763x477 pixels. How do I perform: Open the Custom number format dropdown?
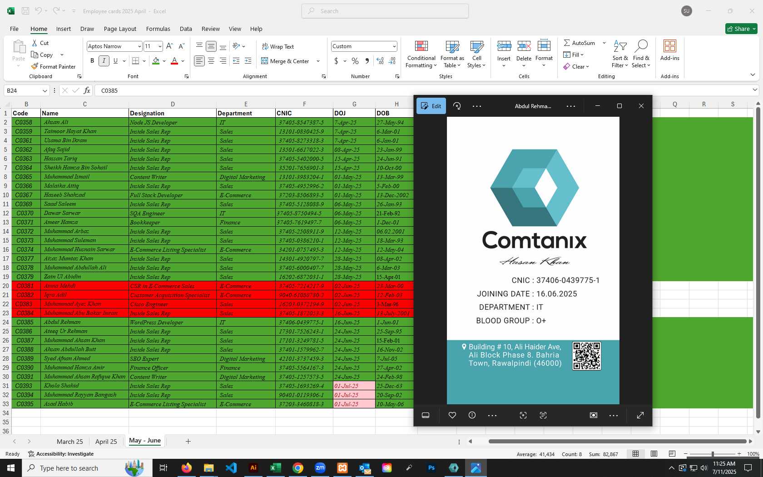click(x=394, y=46)
